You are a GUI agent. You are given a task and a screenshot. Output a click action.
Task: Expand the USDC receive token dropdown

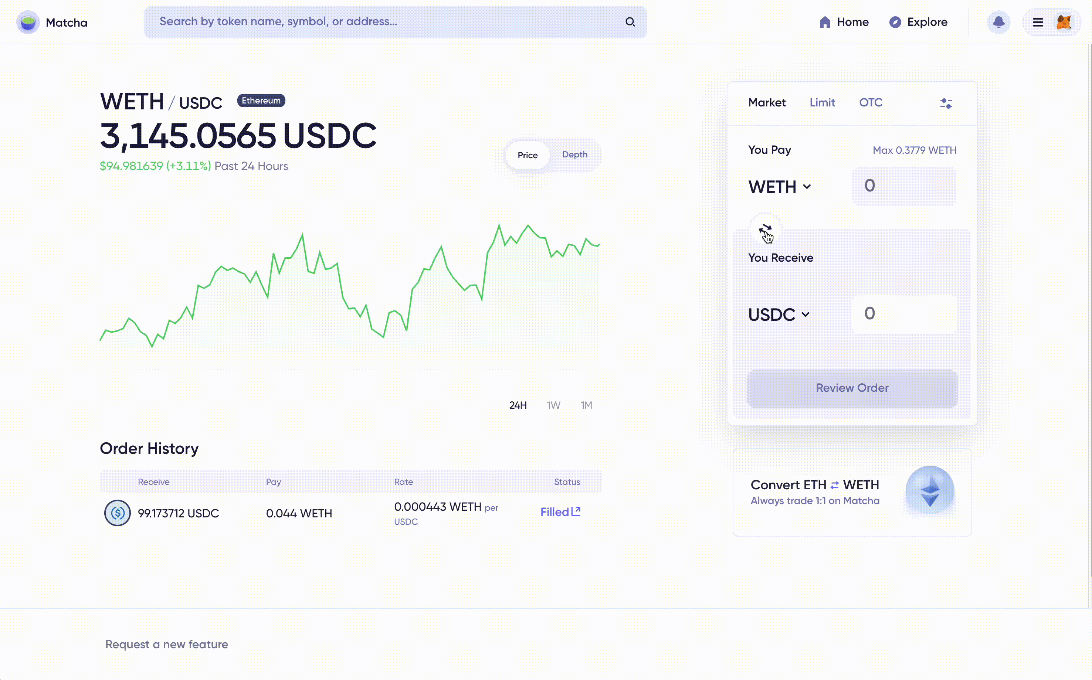click(x=779, y=314)
